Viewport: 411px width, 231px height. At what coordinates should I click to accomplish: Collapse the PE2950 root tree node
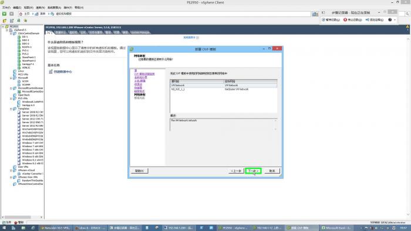(3, 27)
